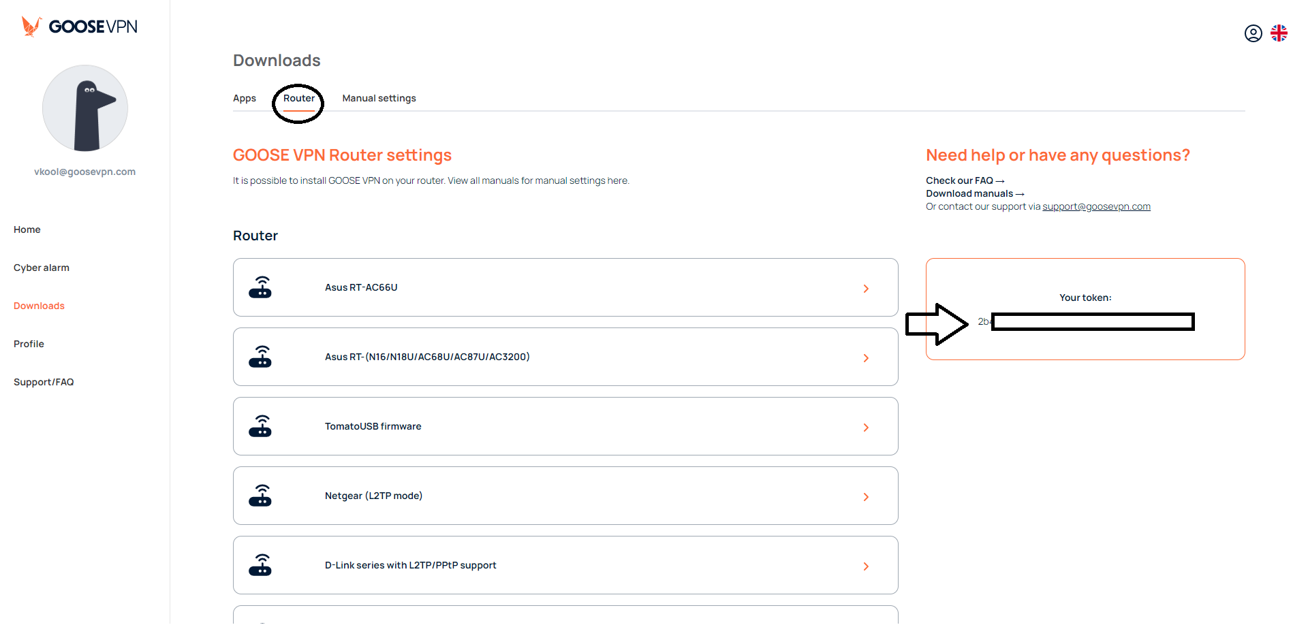The width and height of the screenshot is (1308, 625).
Task: Click the GOOSE VPN logo
Action: click(x=79, y=27)
